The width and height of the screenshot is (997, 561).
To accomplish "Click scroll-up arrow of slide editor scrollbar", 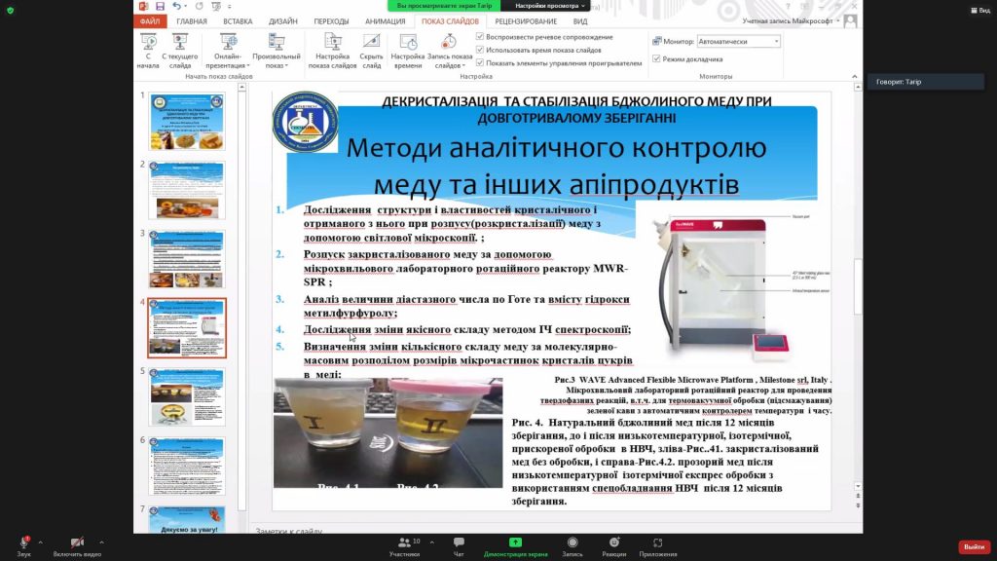I will pos(858,87).
